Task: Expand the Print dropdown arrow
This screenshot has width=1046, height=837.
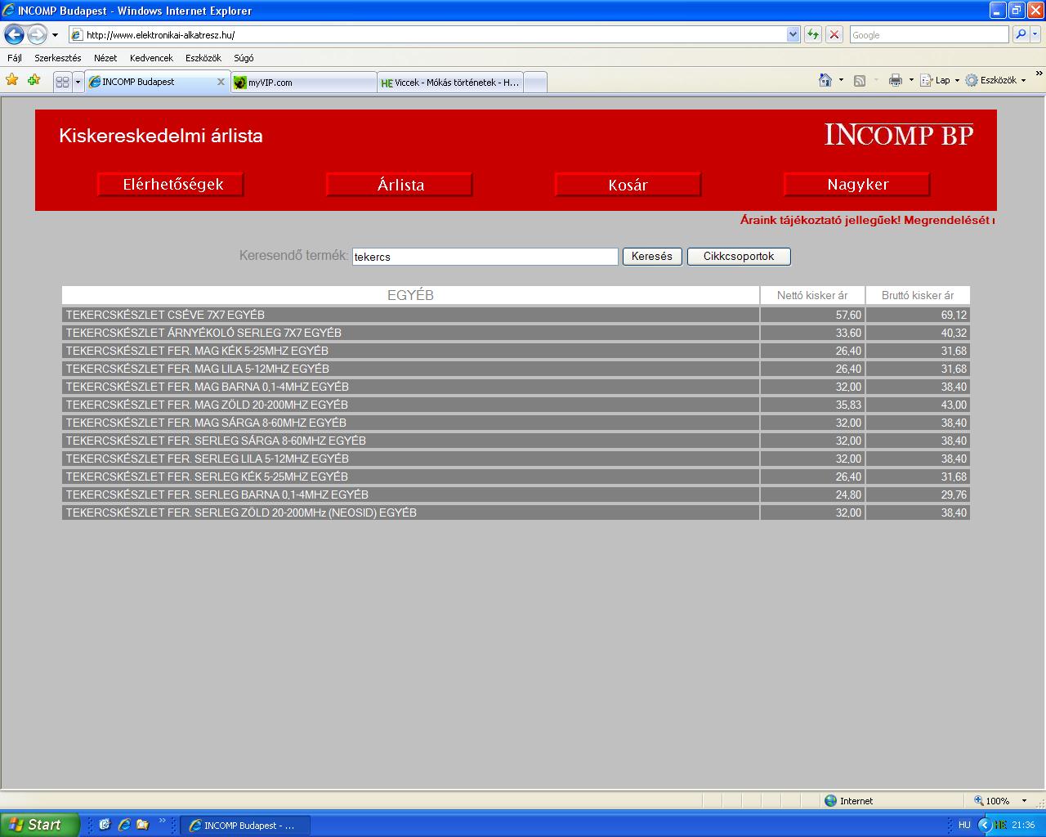Action: 911,80
